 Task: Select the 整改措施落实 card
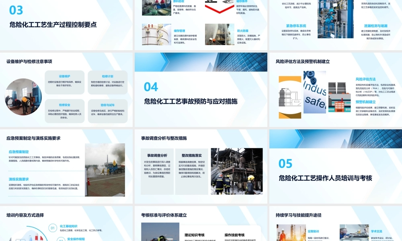[x=192, y=172]
